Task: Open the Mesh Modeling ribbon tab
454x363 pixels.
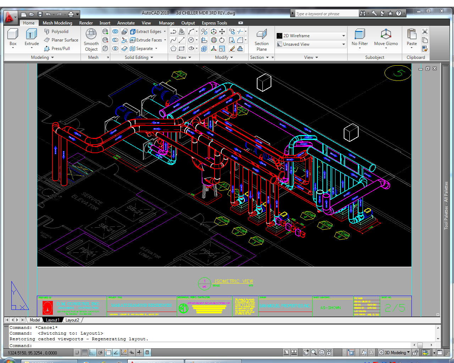Action: pos(57,23)
